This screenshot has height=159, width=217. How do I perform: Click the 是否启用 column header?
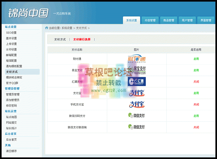click(x=196, y=50)
